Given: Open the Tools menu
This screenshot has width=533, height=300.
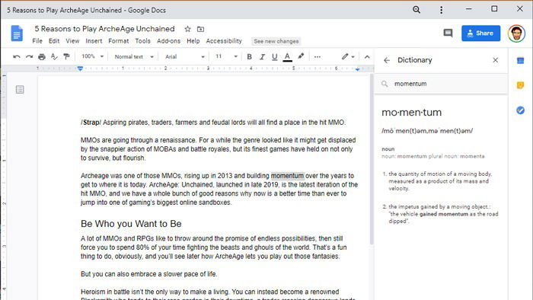Looking at the screenshot, I should coord(143,41).
